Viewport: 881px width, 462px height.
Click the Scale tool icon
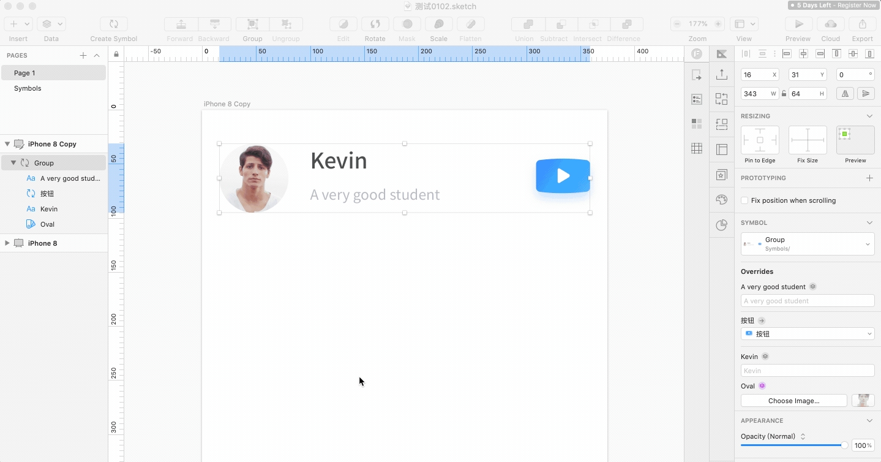pos(439,24)
